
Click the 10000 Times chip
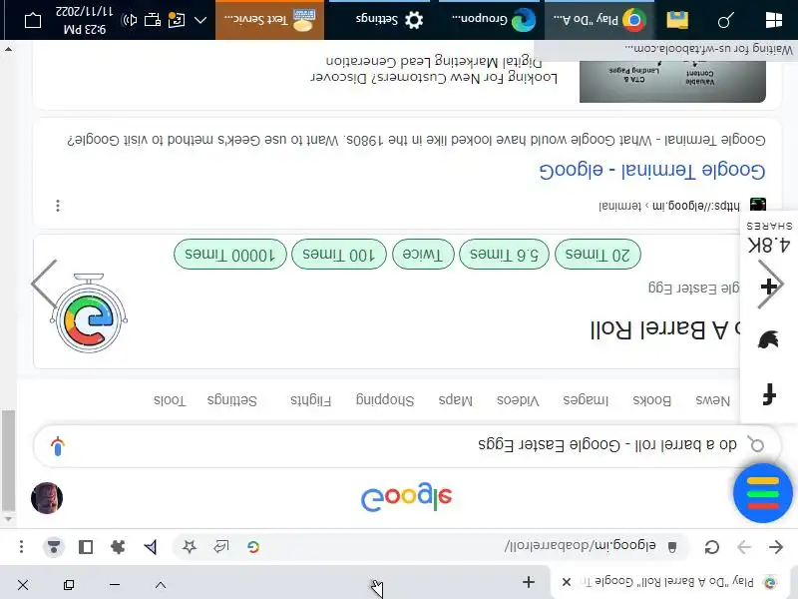230,254
